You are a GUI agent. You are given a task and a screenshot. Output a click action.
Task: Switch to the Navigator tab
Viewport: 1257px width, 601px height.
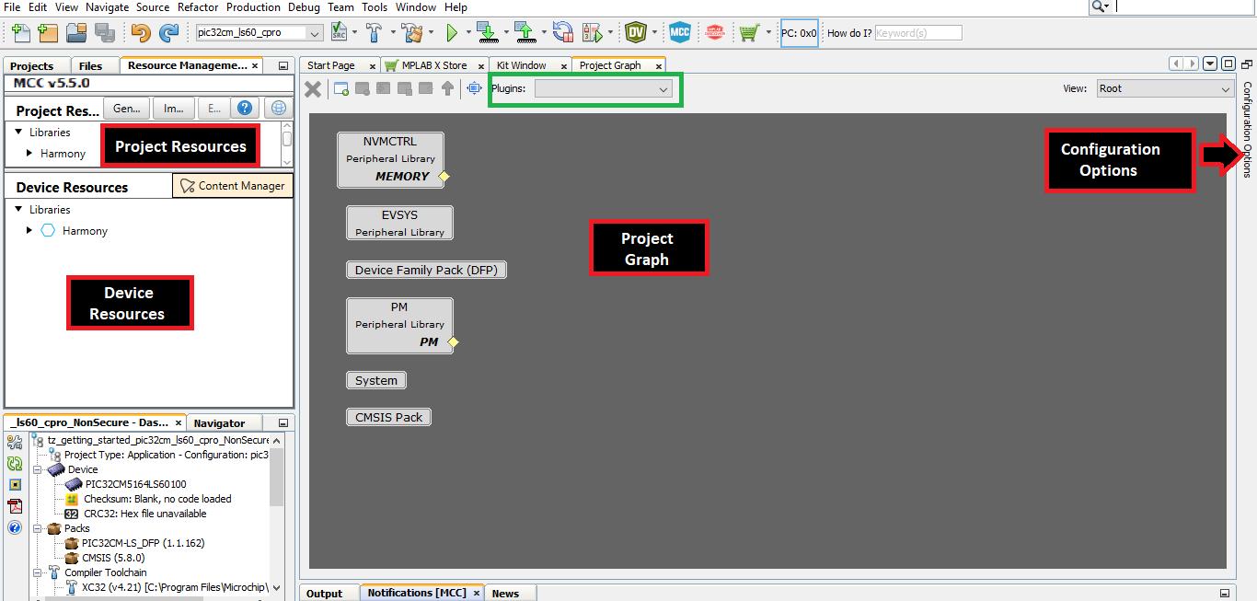pos(219,423)
